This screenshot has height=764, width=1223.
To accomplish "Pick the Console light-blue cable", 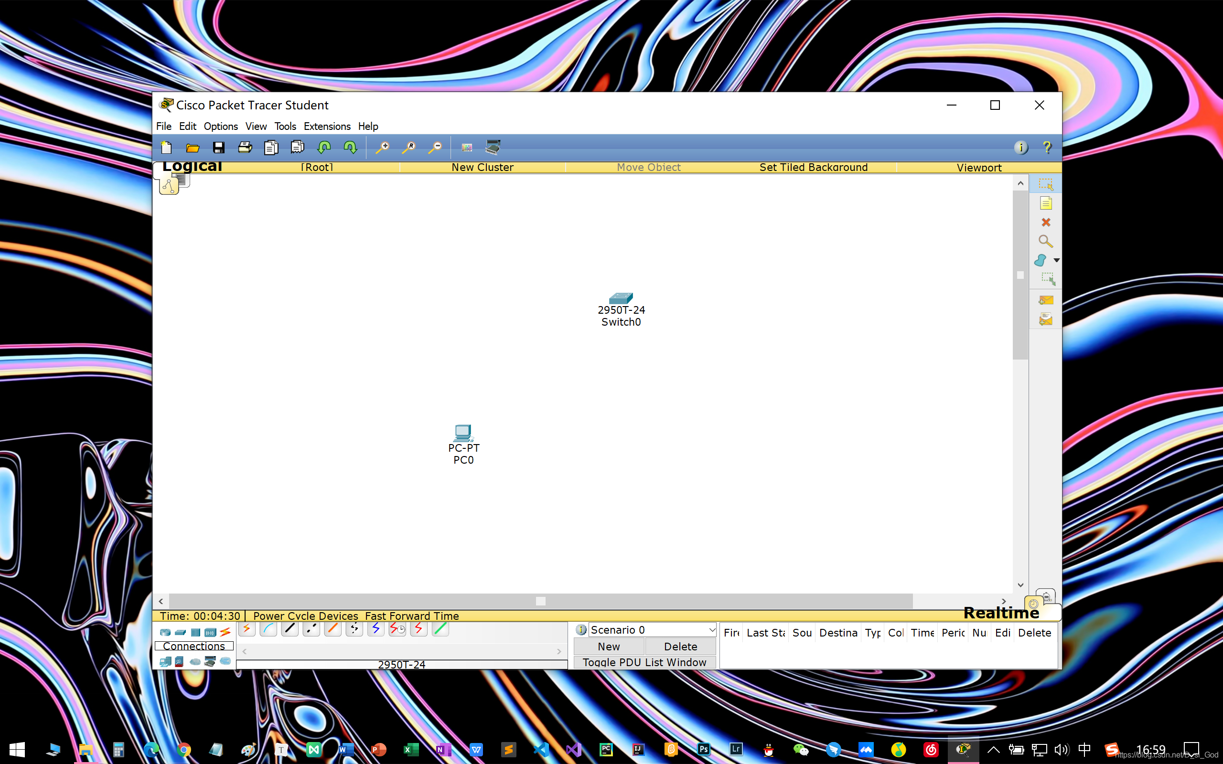I will (x=268, y=628).
